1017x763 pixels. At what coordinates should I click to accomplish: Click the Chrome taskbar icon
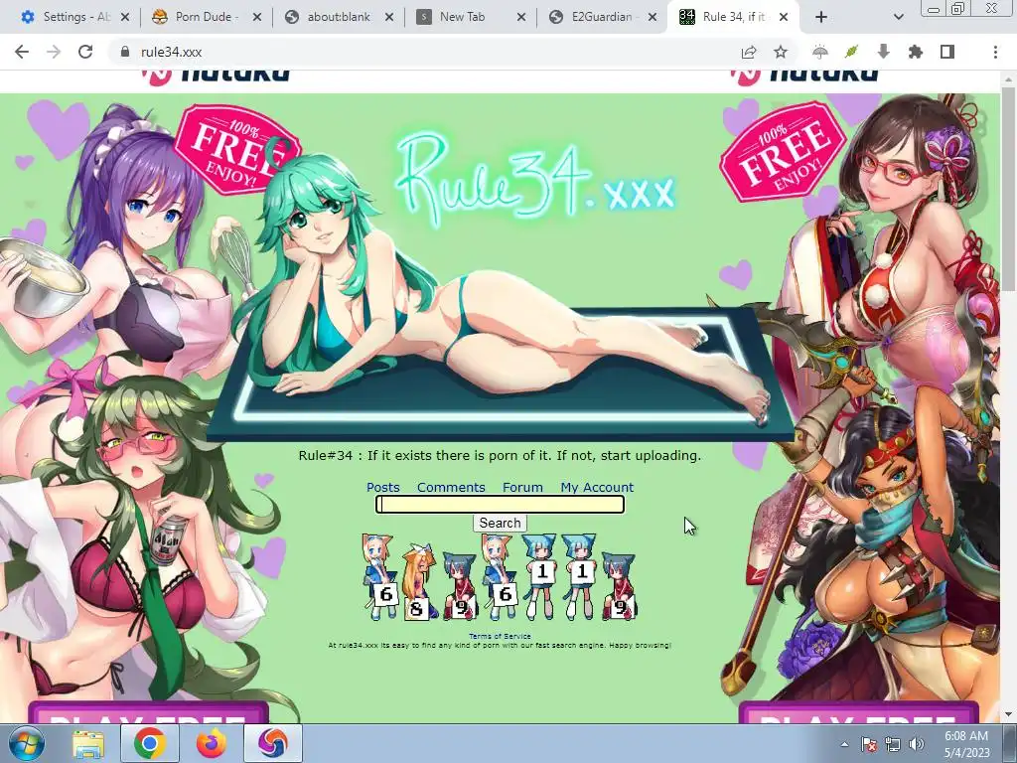150,743
